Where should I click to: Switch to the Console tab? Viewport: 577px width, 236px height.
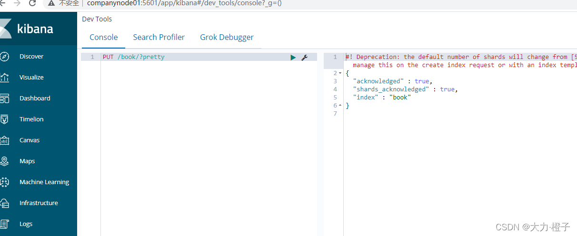(x=104, y=37)
